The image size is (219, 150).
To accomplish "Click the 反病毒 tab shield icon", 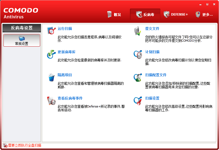I will click(x=139, y=14).
